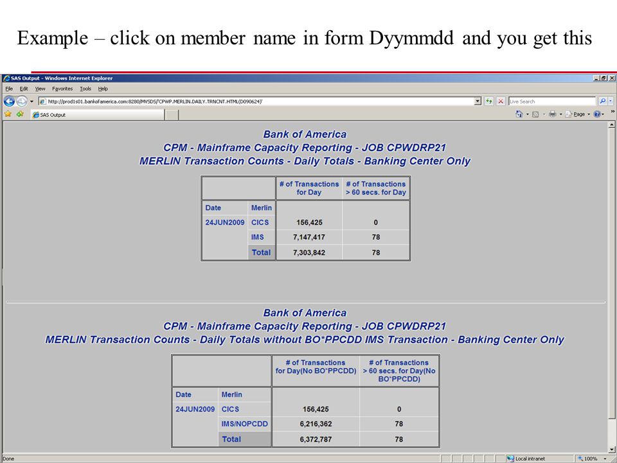Go to the Home page icon
Screen dimensions: 617x463
click(x=519, y=114)
